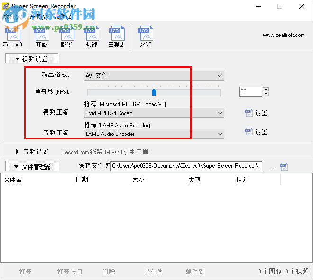Click the 保存文件夹 label
This screenshot has width=313, height=280.
94,165
